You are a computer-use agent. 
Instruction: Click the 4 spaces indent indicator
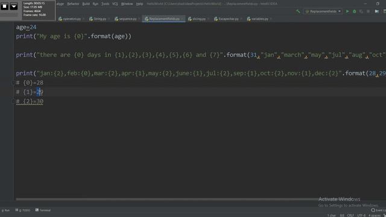(374, 215)
